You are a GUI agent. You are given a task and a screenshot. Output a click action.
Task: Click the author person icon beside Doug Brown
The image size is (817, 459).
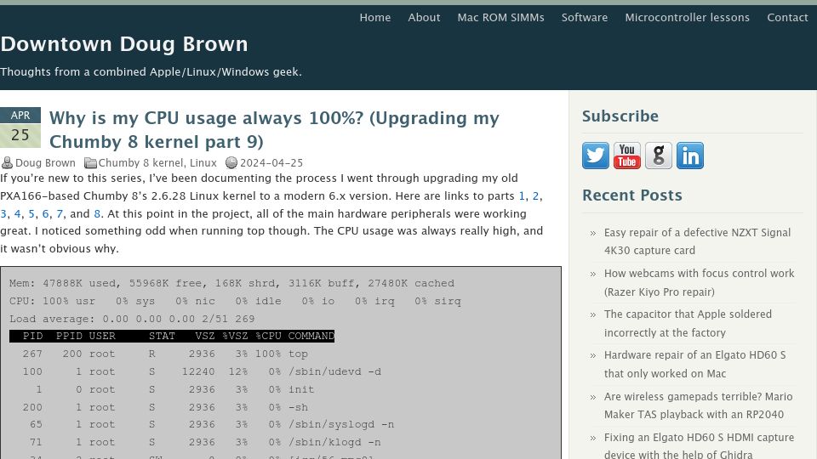tap(7, 163)
